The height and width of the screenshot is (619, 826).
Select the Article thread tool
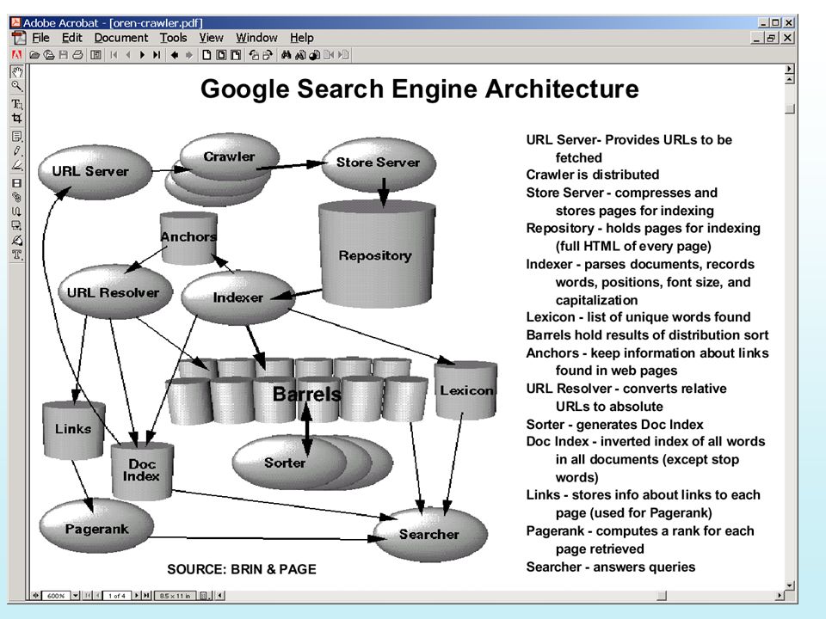coord(17,211)
